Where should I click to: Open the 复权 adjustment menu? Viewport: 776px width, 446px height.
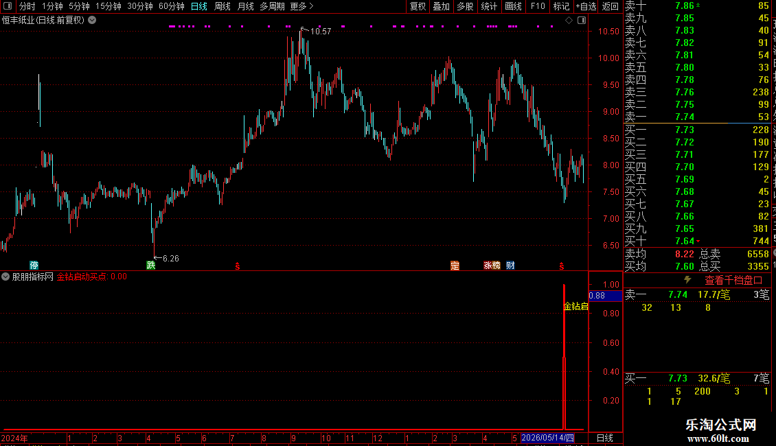(x=418, y=6)
